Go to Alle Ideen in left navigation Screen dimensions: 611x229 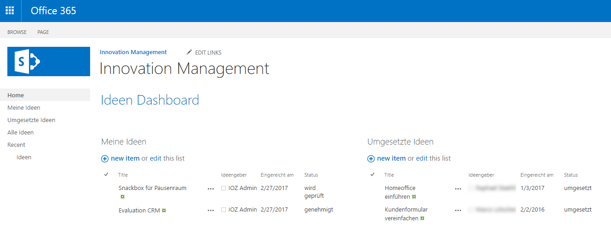coord(21,133)
